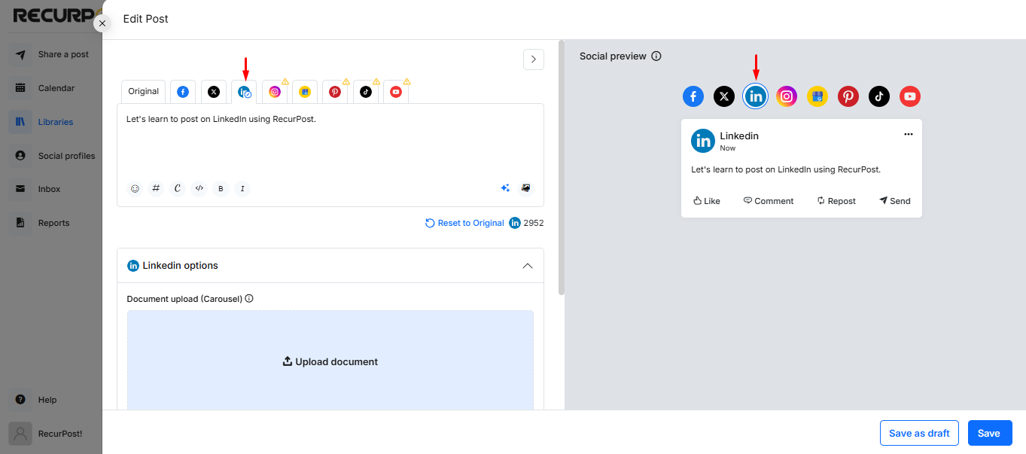Open the emoji picker in the editor

point(135,188)
